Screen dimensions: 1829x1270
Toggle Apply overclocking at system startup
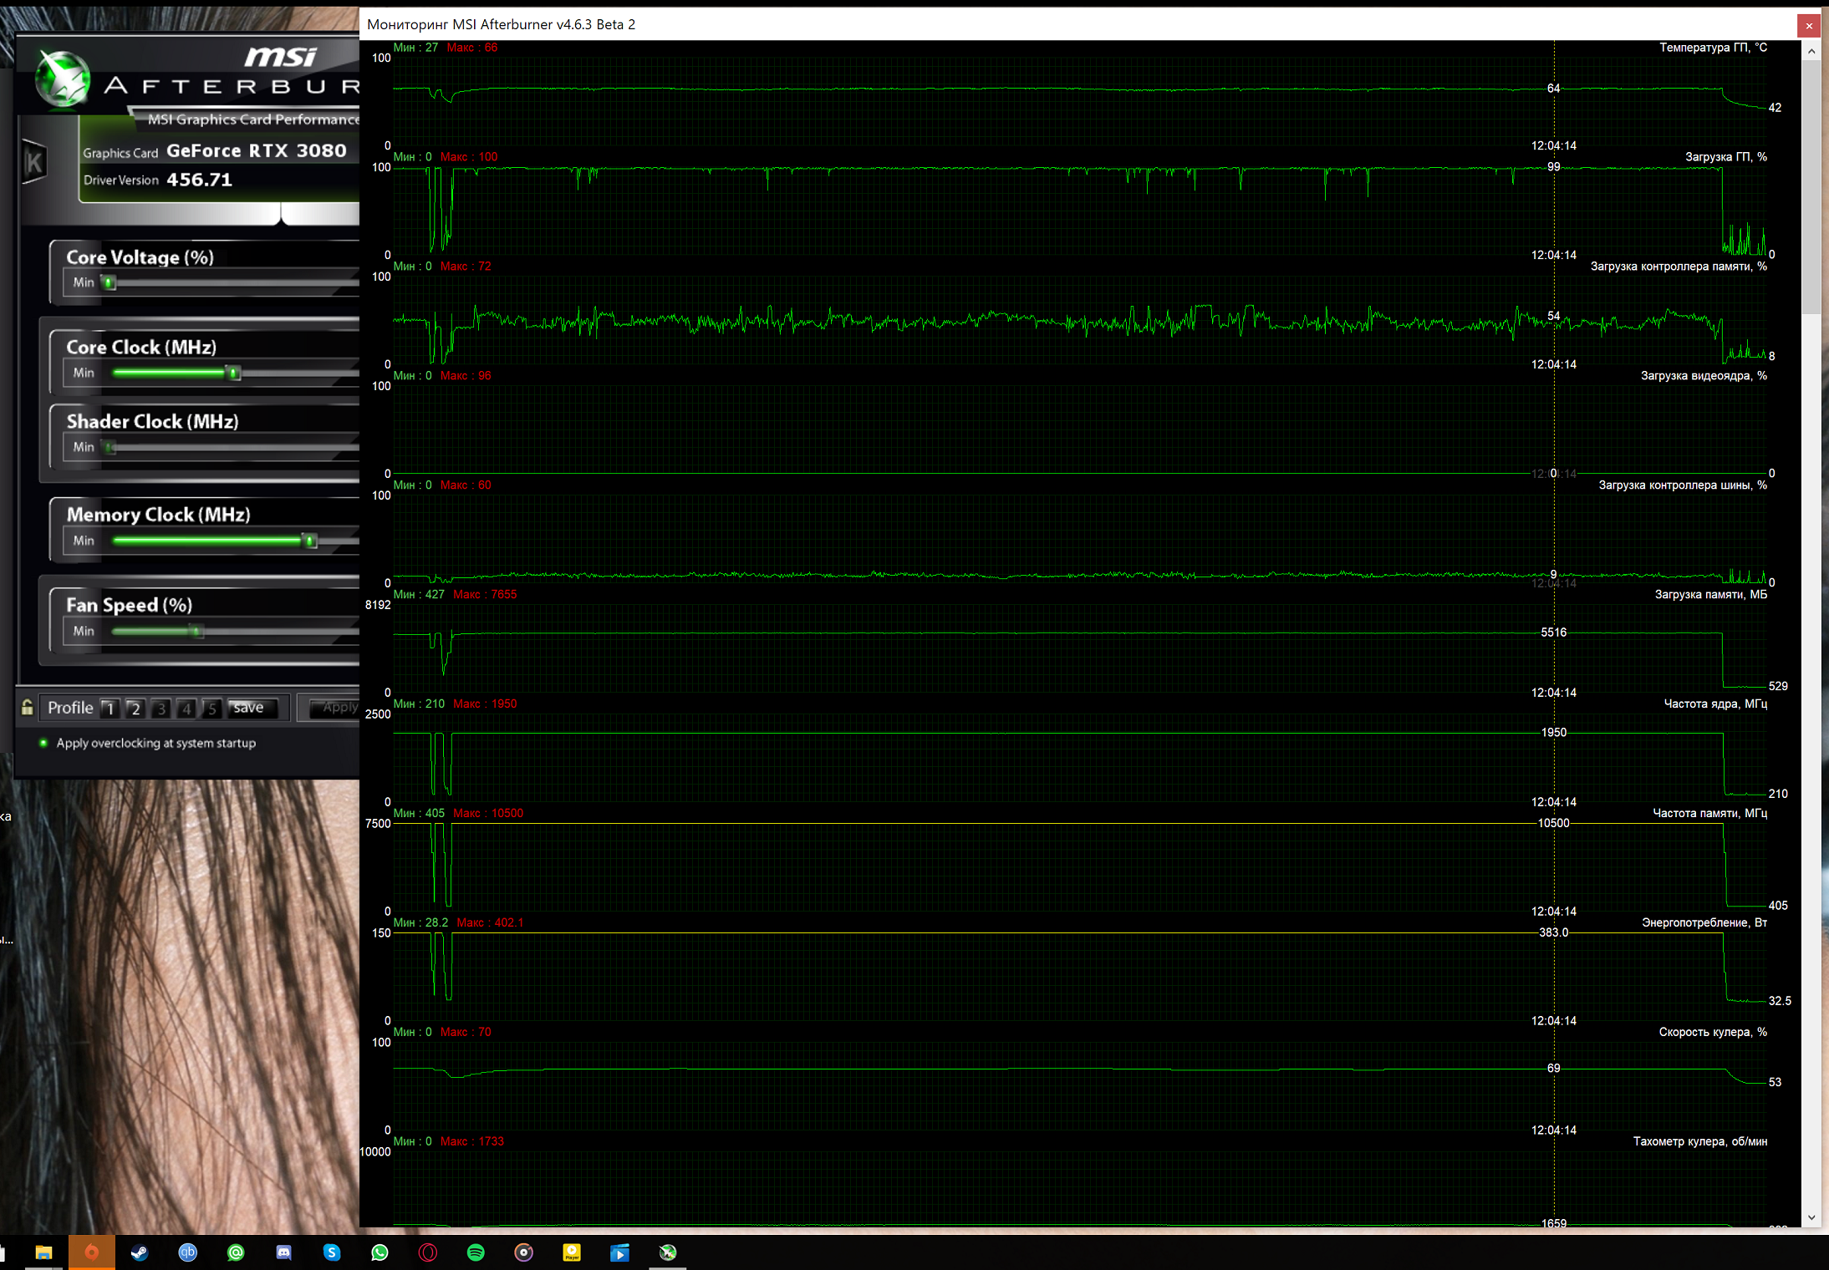(43, 743)
